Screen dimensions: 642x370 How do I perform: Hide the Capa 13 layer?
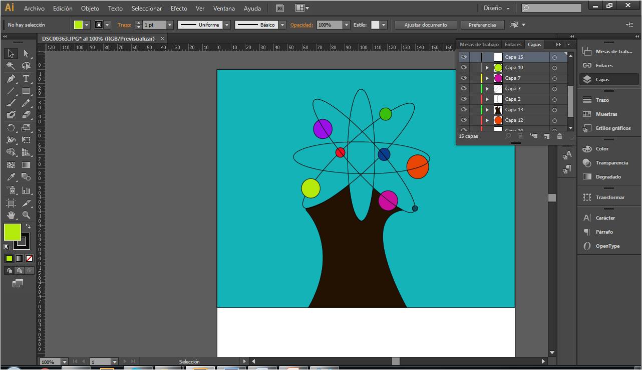(464, 110)
